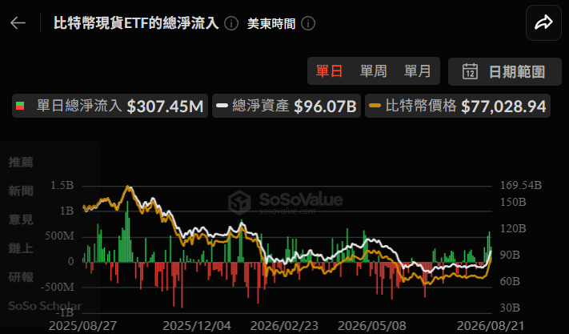Select the 單日 interval tab
The height and width of the screenshot is (334, 569).
tap(329, 70)
